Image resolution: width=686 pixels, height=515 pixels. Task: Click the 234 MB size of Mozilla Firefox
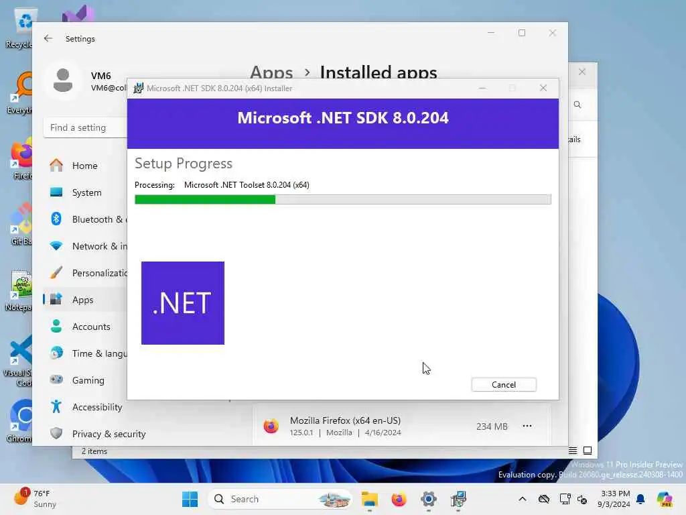492,426
